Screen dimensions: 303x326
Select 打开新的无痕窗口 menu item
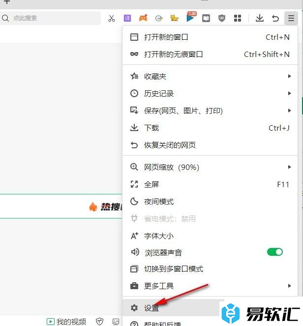pos(210,54)
